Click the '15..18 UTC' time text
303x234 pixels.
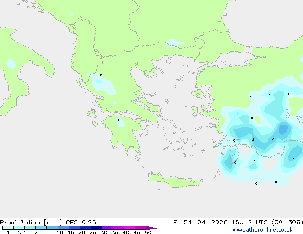click(x=249, y=223)
